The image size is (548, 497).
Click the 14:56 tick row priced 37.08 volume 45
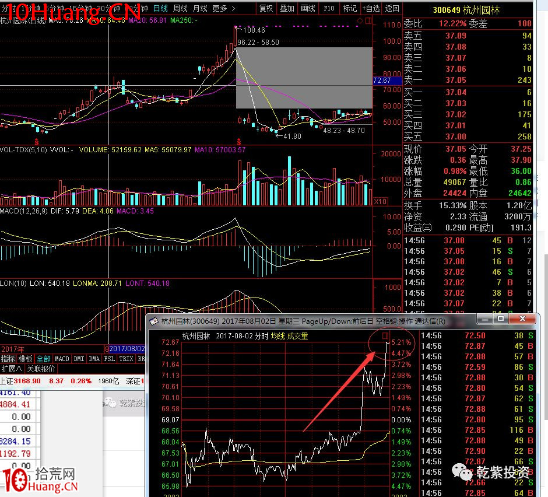click(x=468, y=241)
